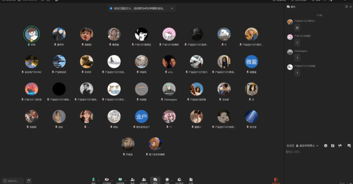Expand the arrow next to the microphone button
The image size is (353, 184).
[99, 180]
